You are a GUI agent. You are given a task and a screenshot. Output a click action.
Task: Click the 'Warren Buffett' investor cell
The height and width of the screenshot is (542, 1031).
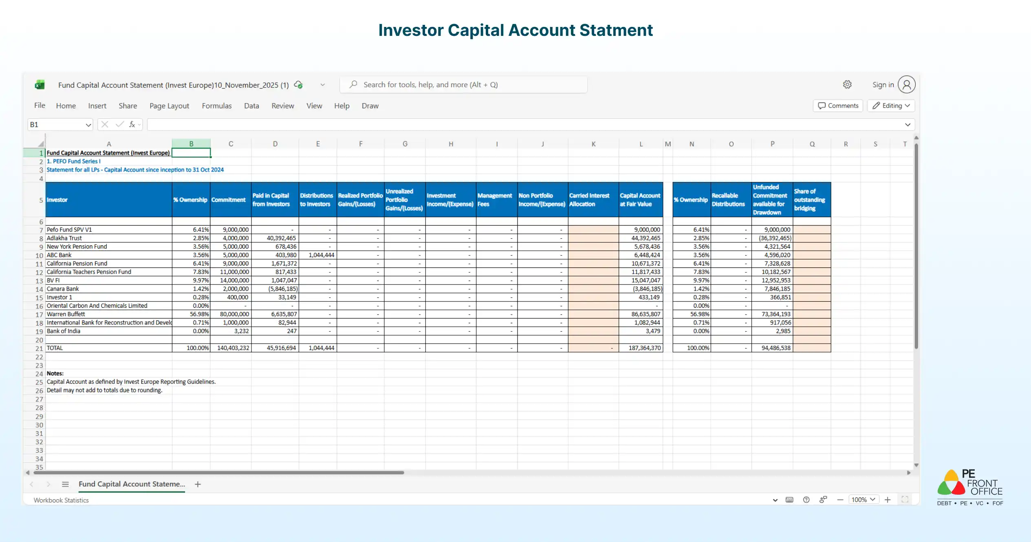coord(108,314)
